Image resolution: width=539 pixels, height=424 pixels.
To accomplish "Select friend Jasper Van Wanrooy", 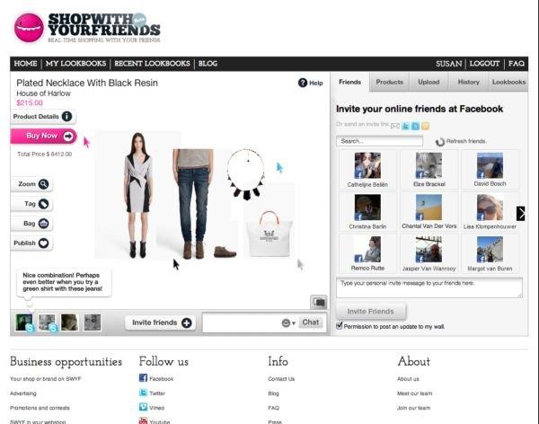I will tap(429, 253).
